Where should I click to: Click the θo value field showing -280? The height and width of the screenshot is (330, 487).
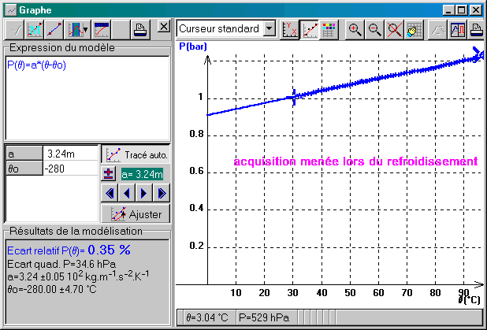(x=69, y=169)
